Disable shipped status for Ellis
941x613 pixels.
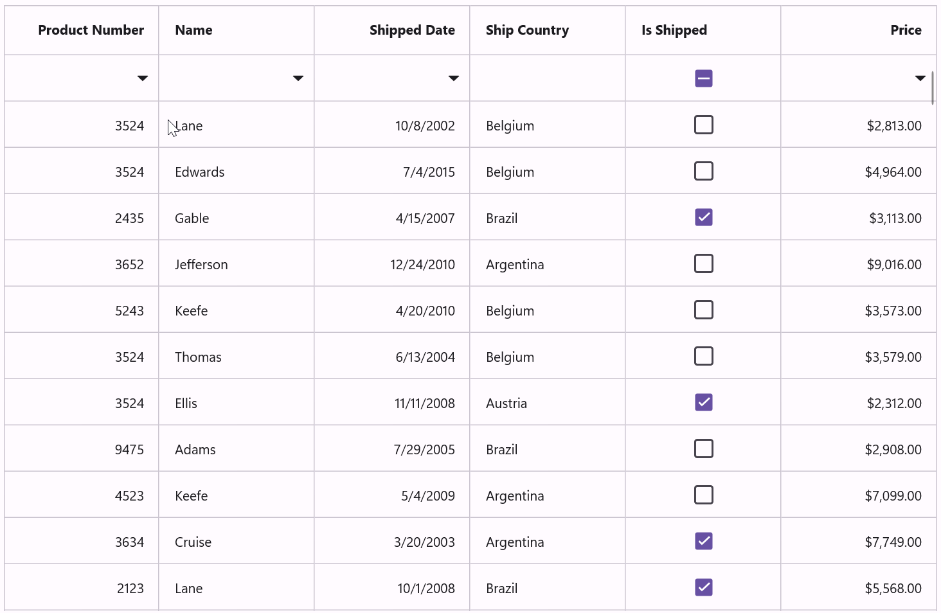pyautogui.click(x=703, y=402)
